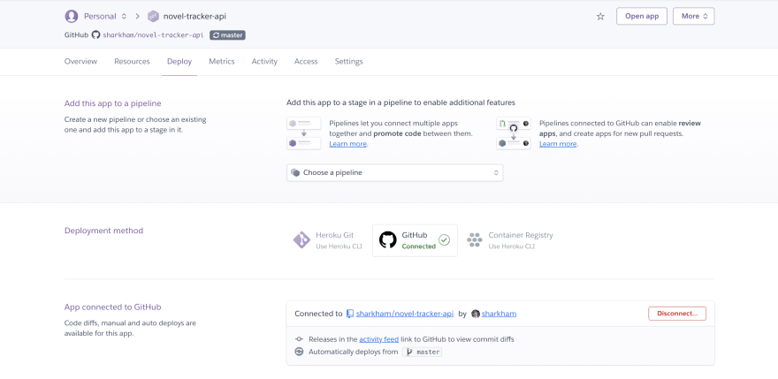Open the sharkham user profile link
The width and height of the screenshot is (778, 379).
[x=500, y=314]
